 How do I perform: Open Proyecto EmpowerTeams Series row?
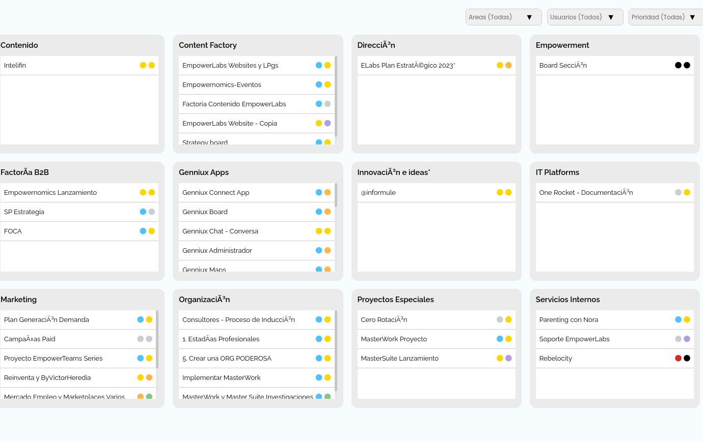pos(78,358)
